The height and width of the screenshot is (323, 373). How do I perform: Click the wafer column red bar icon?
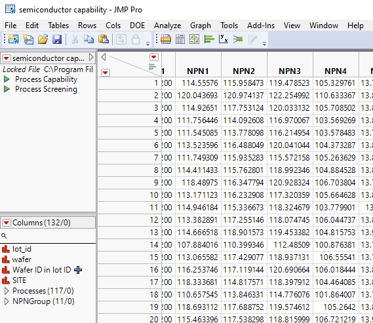5,259
